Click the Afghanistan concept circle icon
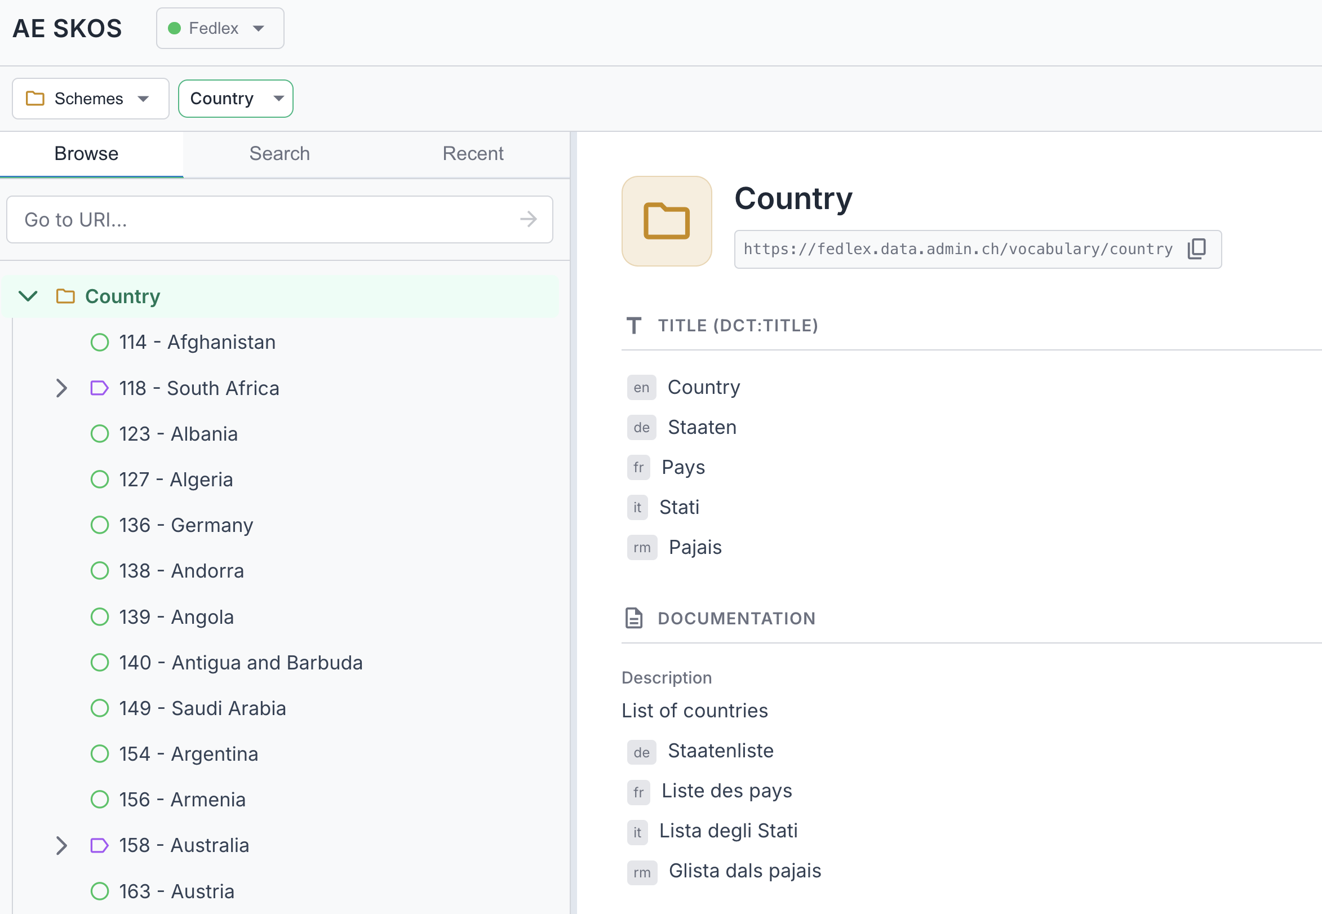 coord(100,343)
